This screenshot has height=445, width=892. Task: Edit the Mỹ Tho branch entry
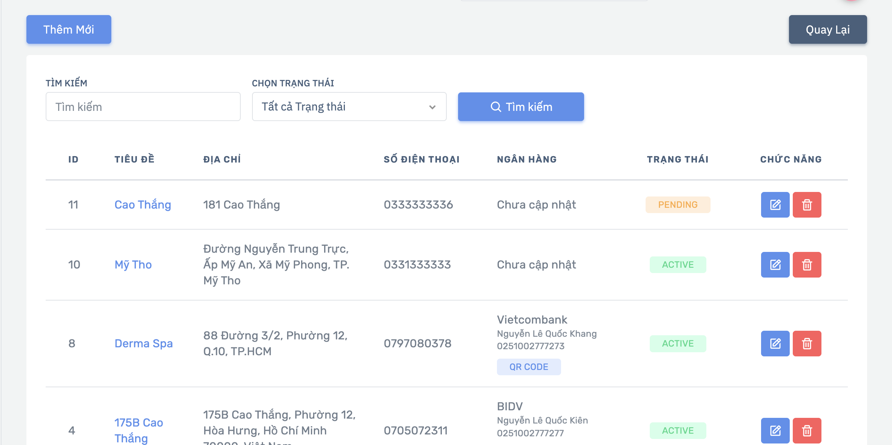pos(775,265)
